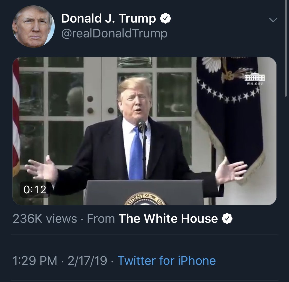Viewport: 289px width, 282px height.
Task: Play the embedded White House video
Action: point(144,131)
